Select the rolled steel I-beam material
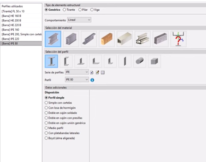Screen dimensions: 206x162 (x=53, y=39)
